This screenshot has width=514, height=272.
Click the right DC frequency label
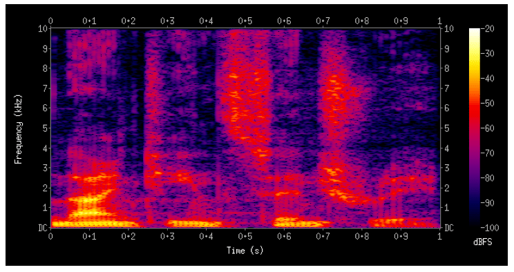tap(449, 228)
